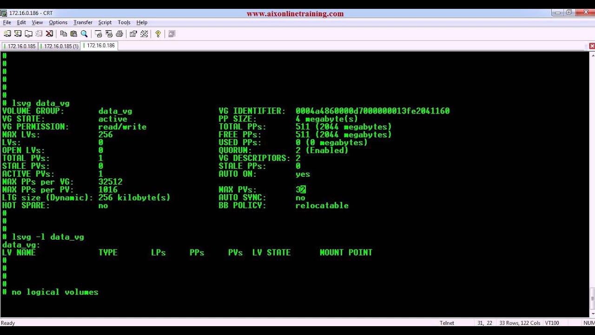
Task: Click '33 Rows, 122 Cols' in status bar
Action: pyautogui.click(x=520, y=323)
